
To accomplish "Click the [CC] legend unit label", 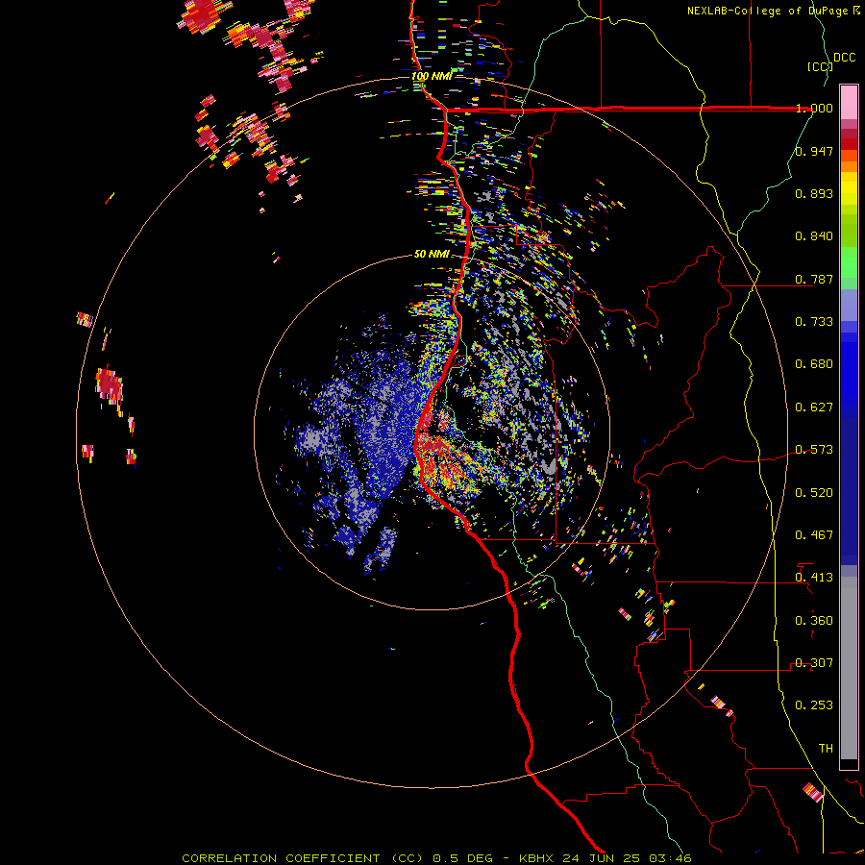I will 820,66.
